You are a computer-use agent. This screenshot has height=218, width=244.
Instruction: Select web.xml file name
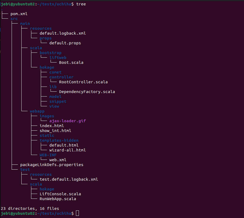[58, 160]
